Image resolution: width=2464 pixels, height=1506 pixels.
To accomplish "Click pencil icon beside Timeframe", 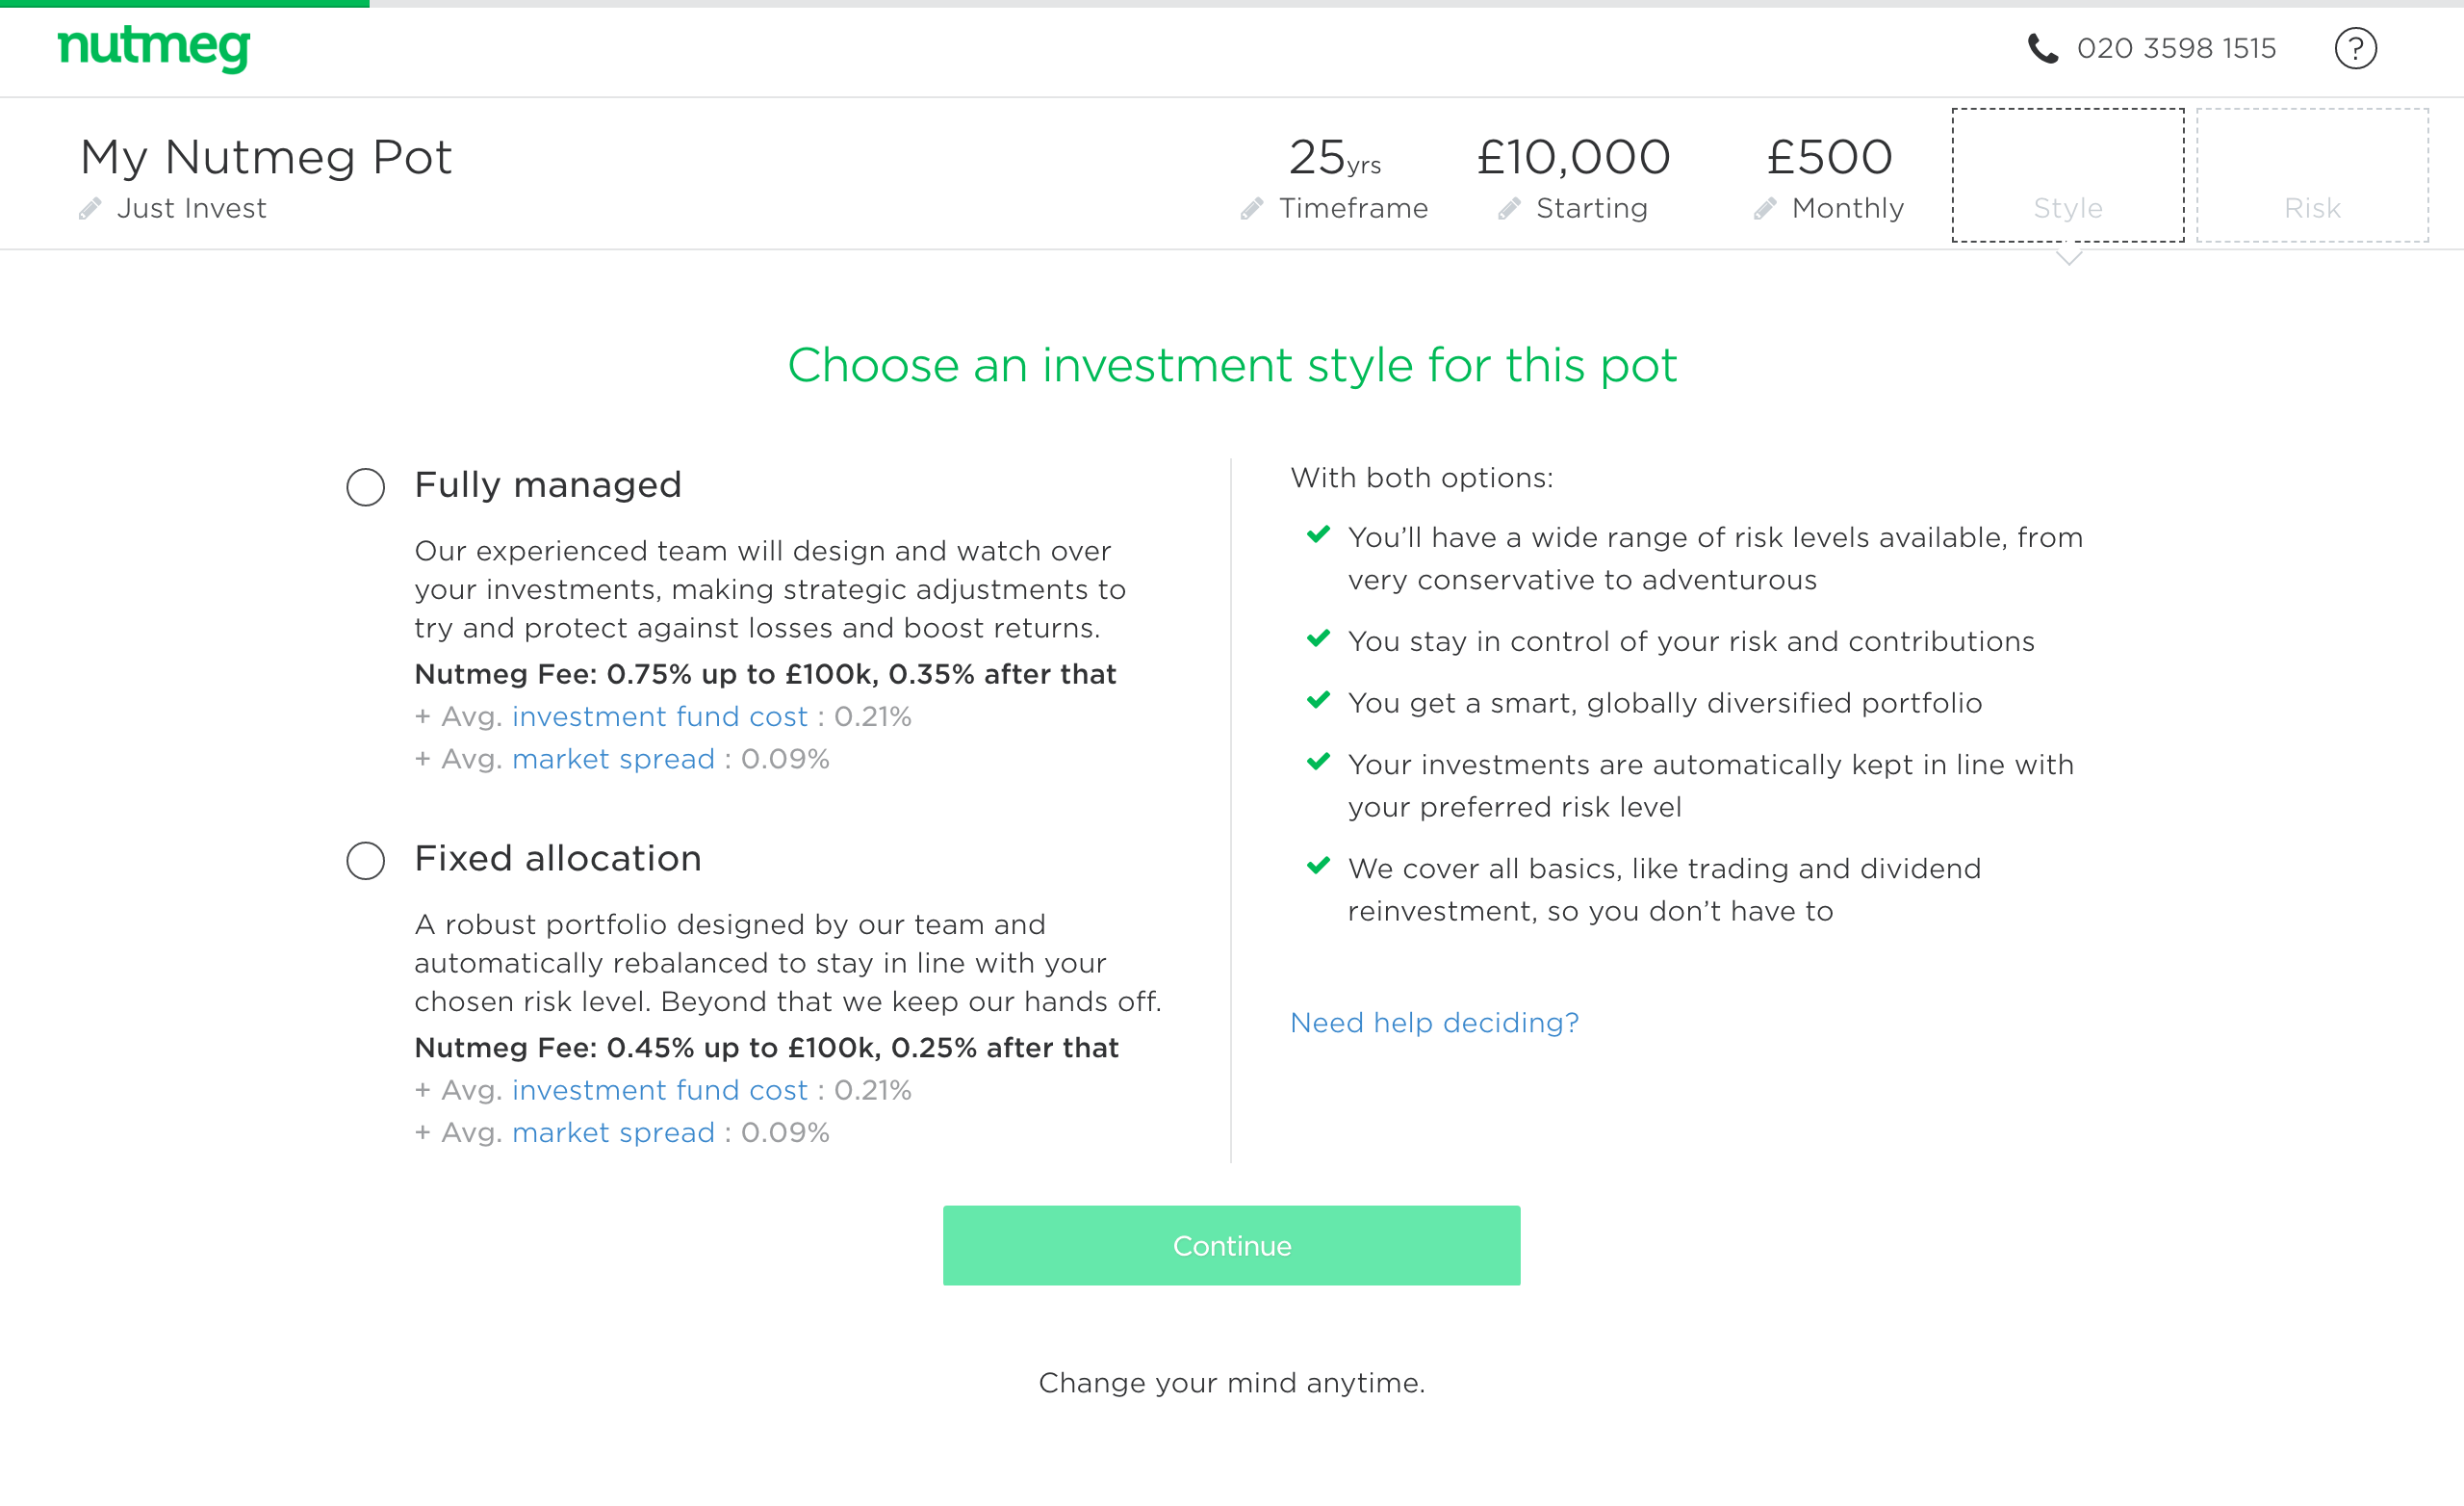I will [x=1252, y=208].
